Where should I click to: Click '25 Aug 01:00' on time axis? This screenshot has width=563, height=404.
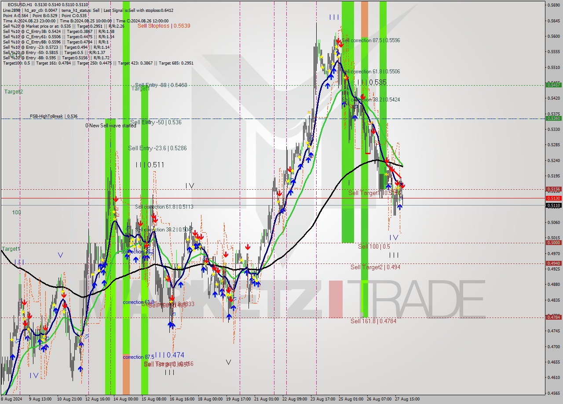point(351,399)
